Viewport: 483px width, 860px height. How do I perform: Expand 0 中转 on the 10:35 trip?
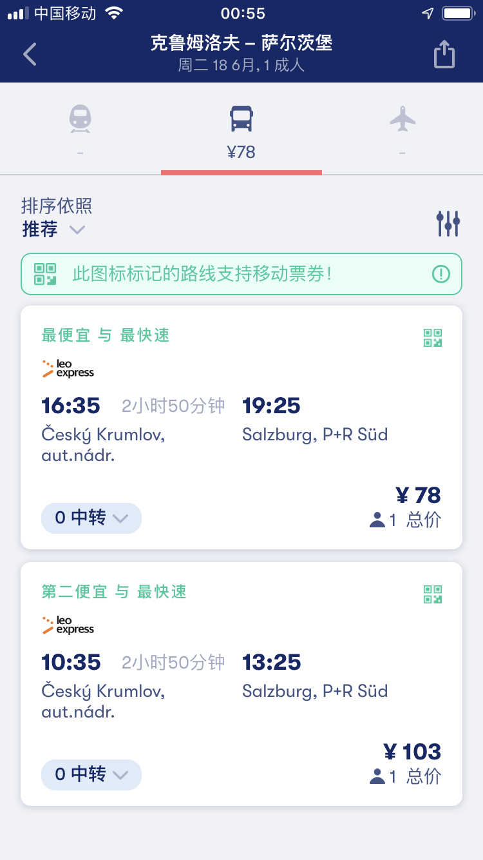coord(91,774)
